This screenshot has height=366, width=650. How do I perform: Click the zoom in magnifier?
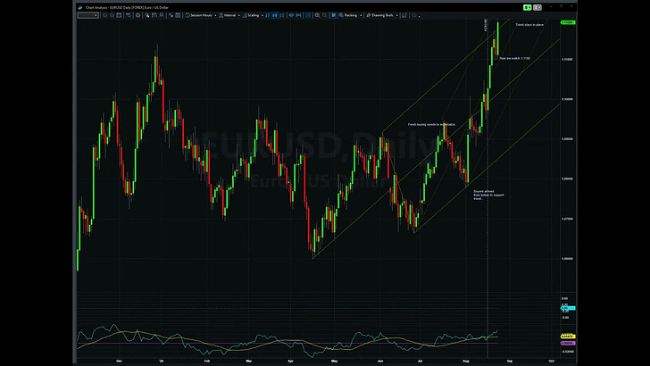[x=317, y=15]
